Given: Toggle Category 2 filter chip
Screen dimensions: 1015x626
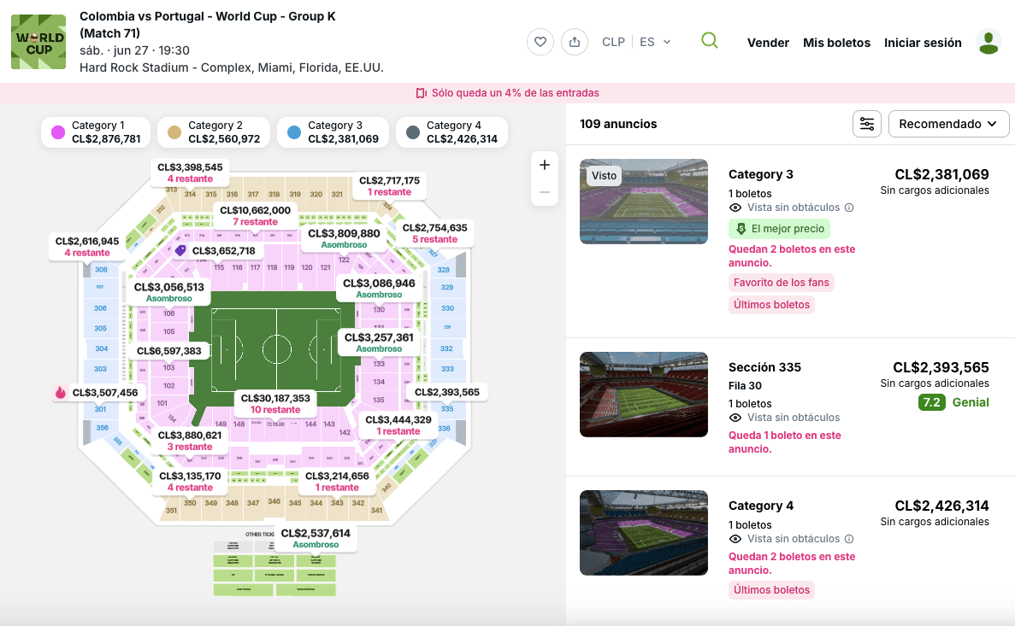Looking at the screenshot, I should [x=214, y=132].
